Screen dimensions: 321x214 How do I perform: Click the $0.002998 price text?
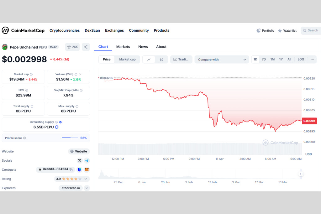pyautogui.click(x=24, y=59)
